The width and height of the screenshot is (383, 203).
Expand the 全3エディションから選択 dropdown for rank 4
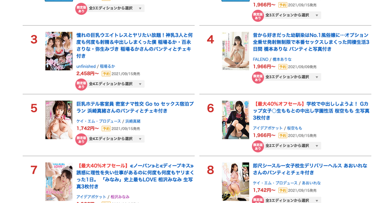pyautogui.click(x=292, y=77)
